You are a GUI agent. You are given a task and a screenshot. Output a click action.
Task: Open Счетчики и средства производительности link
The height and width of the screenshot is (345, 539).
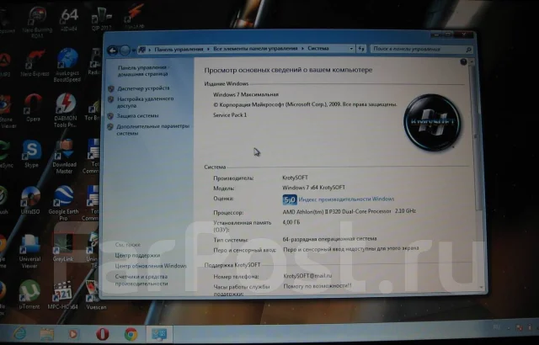(x=141, y=280)
